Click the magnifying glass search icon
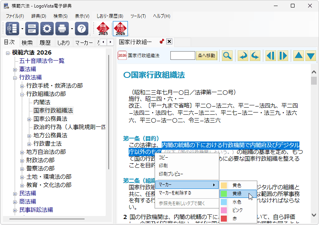 [227, 56]
